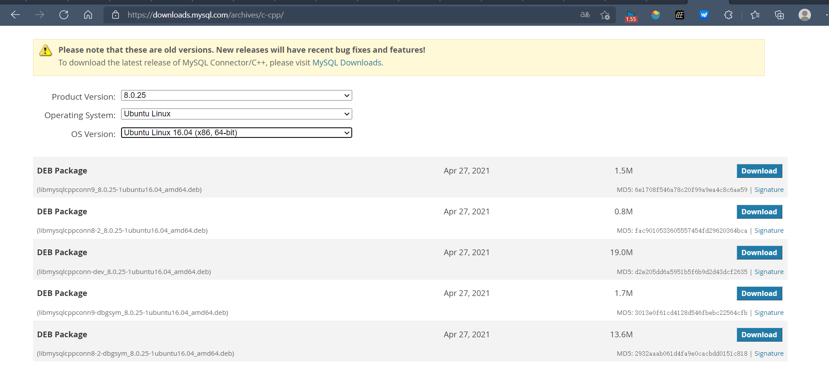Viewport: 829px width, 368px height.
Task: Open the Product Version dropdown
Action: [x=236, y=95]
